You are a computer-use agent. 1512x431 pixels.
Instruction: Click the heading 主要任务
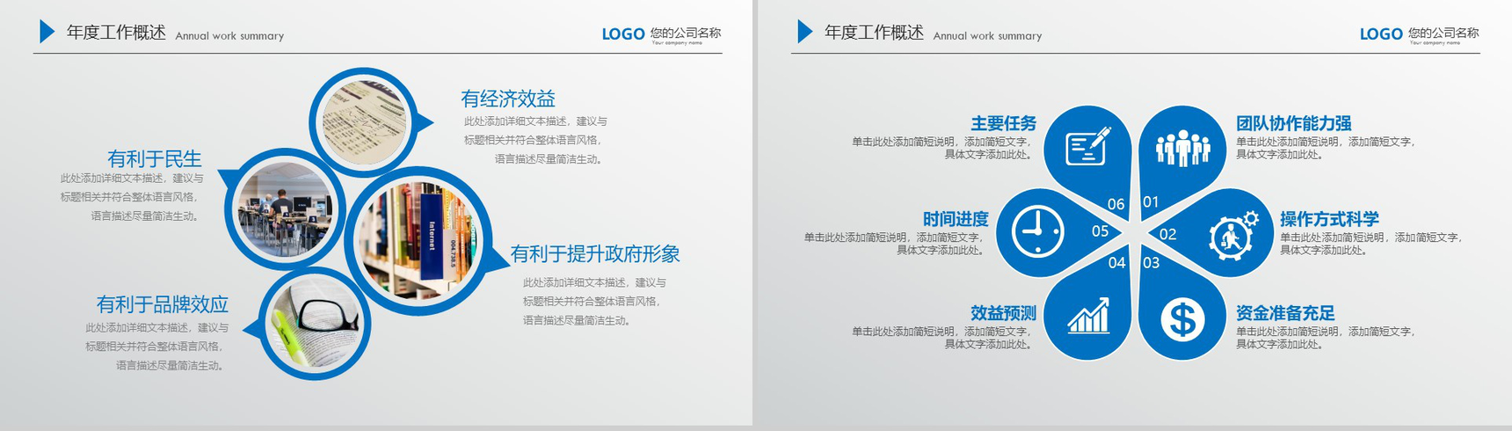[1003, 123]
